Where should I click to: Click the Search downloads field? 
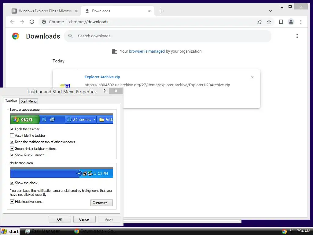(168, 36)
